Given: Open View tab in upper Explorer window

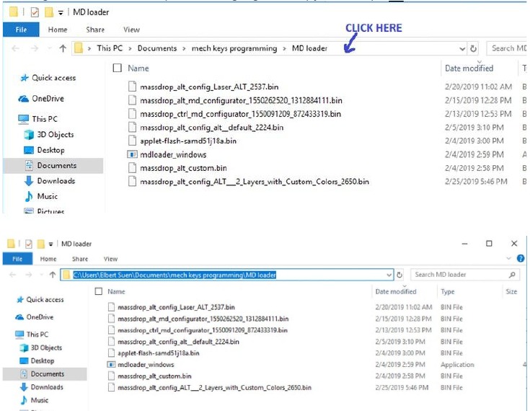Looking at the screenshot, I should point(131,30).
